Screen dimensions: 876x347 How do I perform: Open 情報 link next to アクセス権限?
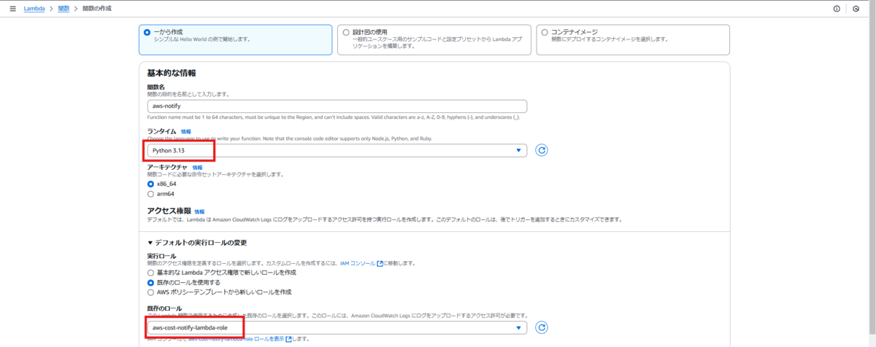[x=200, y=211]
